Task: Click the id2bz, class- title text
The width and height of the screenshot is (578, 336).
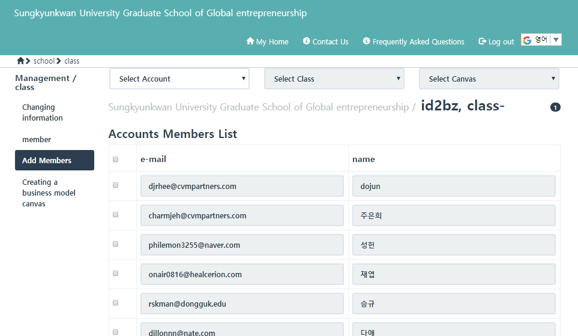Action: click(x=463, y=106)
